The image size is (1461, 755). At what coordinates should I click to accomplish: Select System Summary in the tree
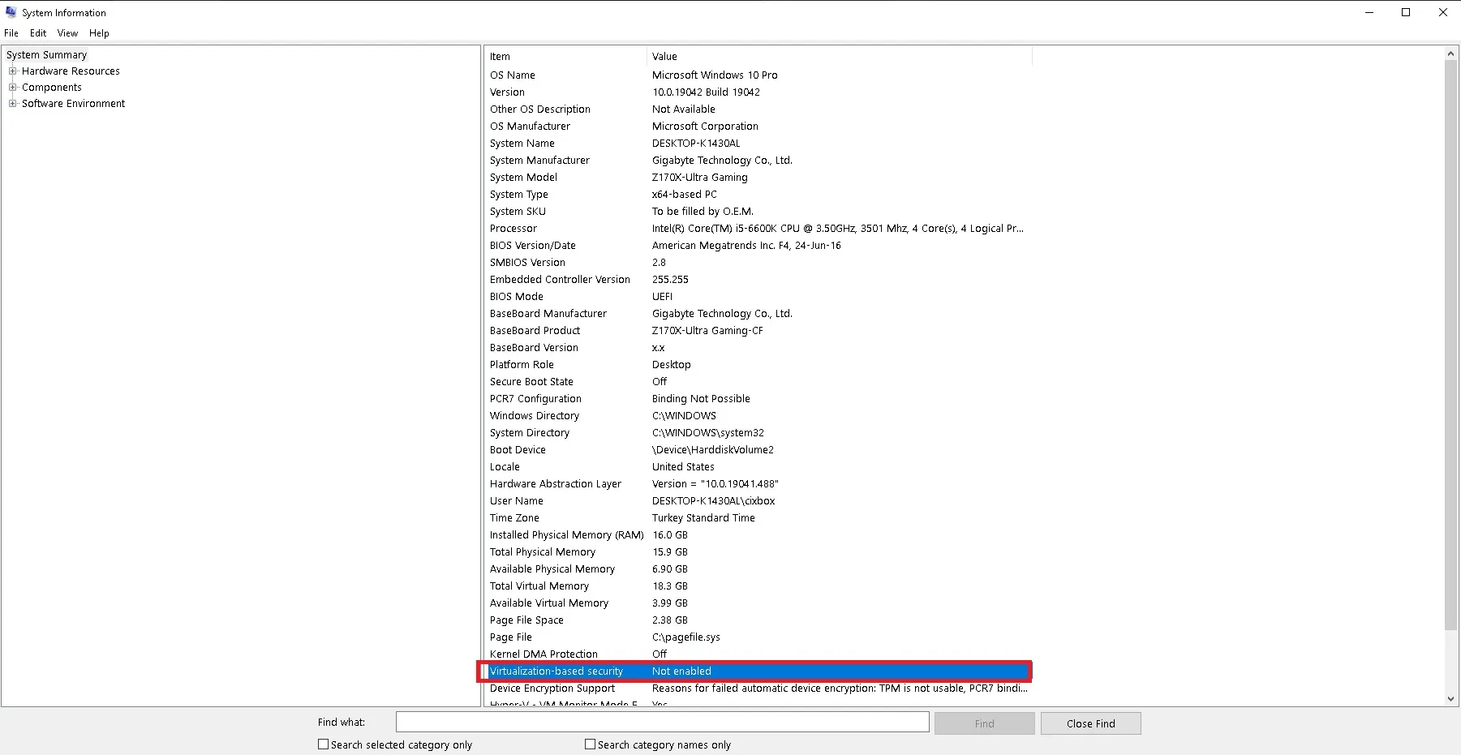click(47, 55)
